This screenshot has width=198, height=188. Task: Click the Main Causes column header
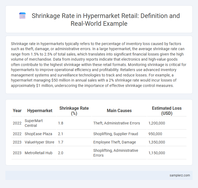coord(119,111)
